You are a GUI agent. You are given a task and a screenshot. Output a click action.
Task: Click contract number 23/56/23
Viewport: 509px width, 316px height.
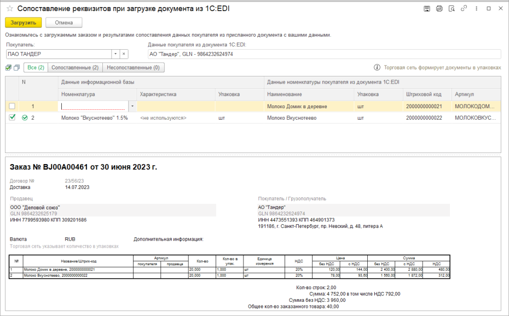point(74,181)
